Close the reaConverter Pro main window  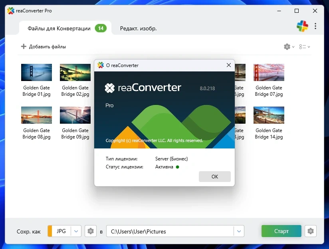pyautogui.click(x=315, y=11)
